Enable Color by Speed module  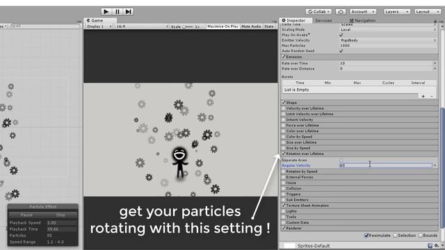[x=284, y=137]
